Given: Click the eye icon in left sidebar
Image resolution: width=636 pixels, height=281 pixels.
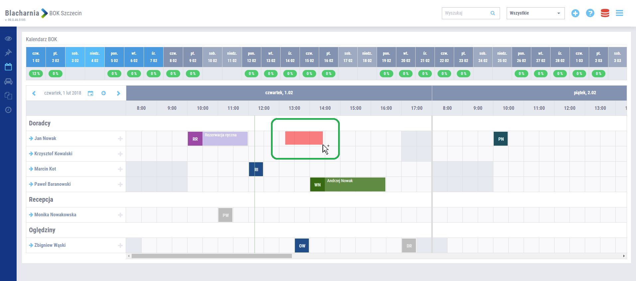Looking at the screenshot, I should [x=8, y=38].
